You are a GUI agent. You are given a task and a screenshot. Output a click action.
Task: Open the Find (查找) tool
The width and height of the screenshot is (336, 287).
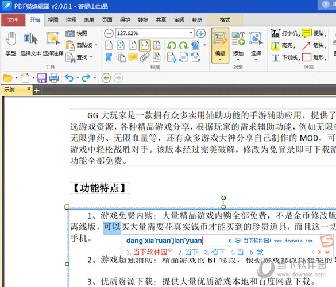pos(76,57)
